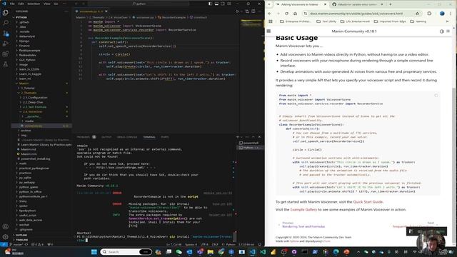Open the browser extensions puzzle icon
The image size is (457, 257).
pyautogui.click(x=429, y=14)
